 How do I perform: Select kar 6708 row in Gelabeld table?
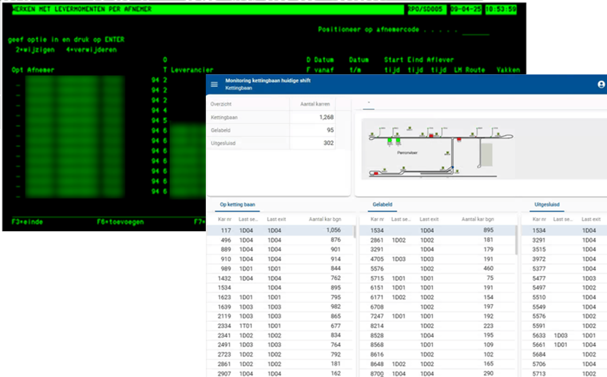(437, 307)
